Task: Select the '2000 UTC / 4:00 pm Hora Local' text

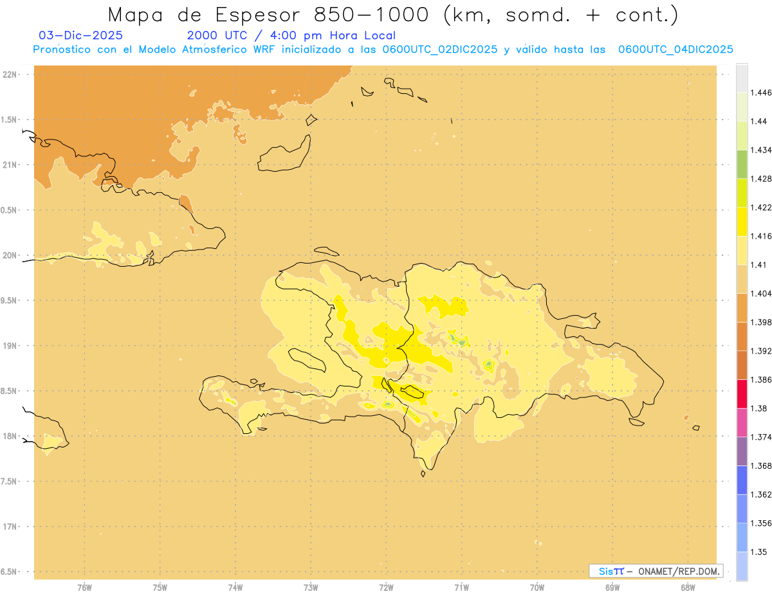Action: (x=291, y=35)
